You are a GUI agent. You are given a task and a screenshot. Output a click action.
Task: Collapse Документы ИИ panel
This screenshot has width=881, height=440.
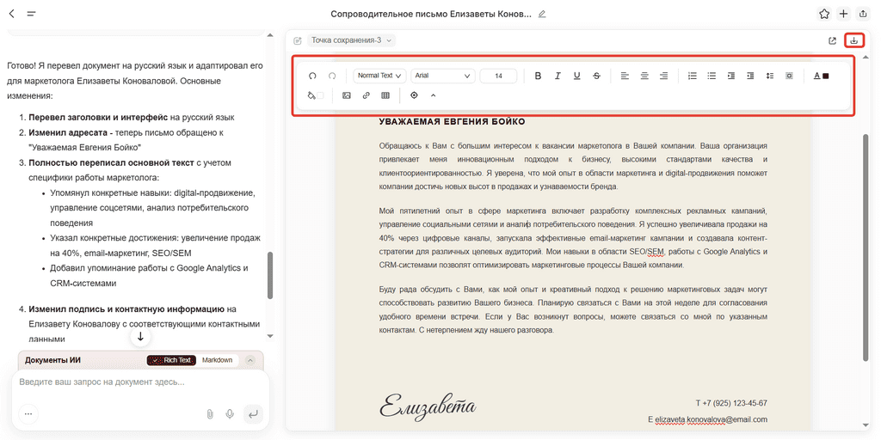[251, 360]
